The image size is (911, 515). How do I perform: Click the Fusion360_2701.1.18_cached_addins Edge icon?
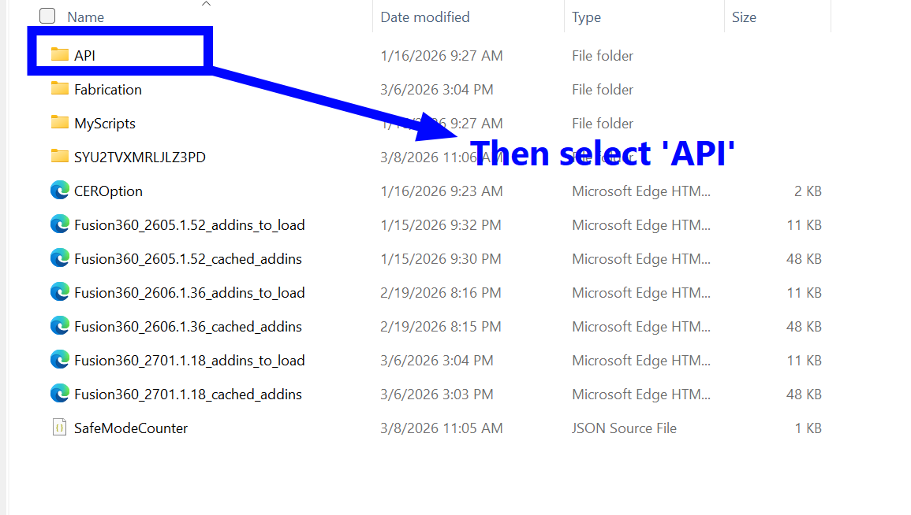point(60,394)
